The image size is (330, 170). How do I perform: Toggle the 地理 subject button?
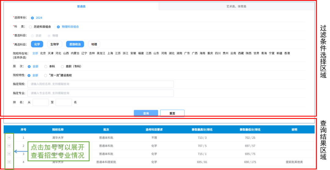(x=94, y=44)
